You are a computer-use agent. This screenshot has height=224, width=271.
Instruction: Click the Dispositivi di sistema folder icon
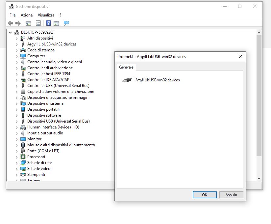pos(23,103)
